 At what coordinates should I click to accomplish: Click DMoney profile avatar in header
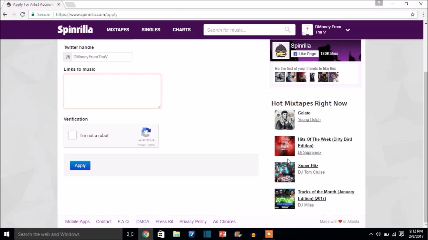point(307,30)
